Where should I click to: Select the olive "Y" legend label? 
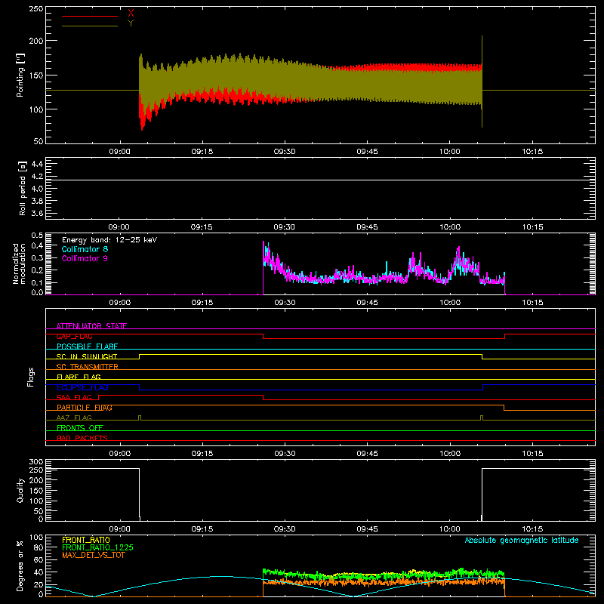click(131, 23)
